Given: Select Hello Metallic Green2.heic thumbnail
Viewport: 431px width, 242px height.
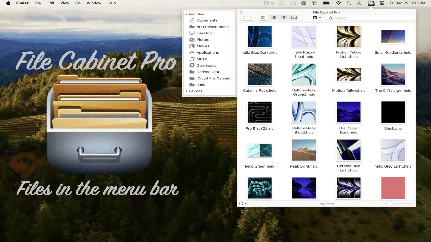Looking at the screenshot, I should click(304, 74).
